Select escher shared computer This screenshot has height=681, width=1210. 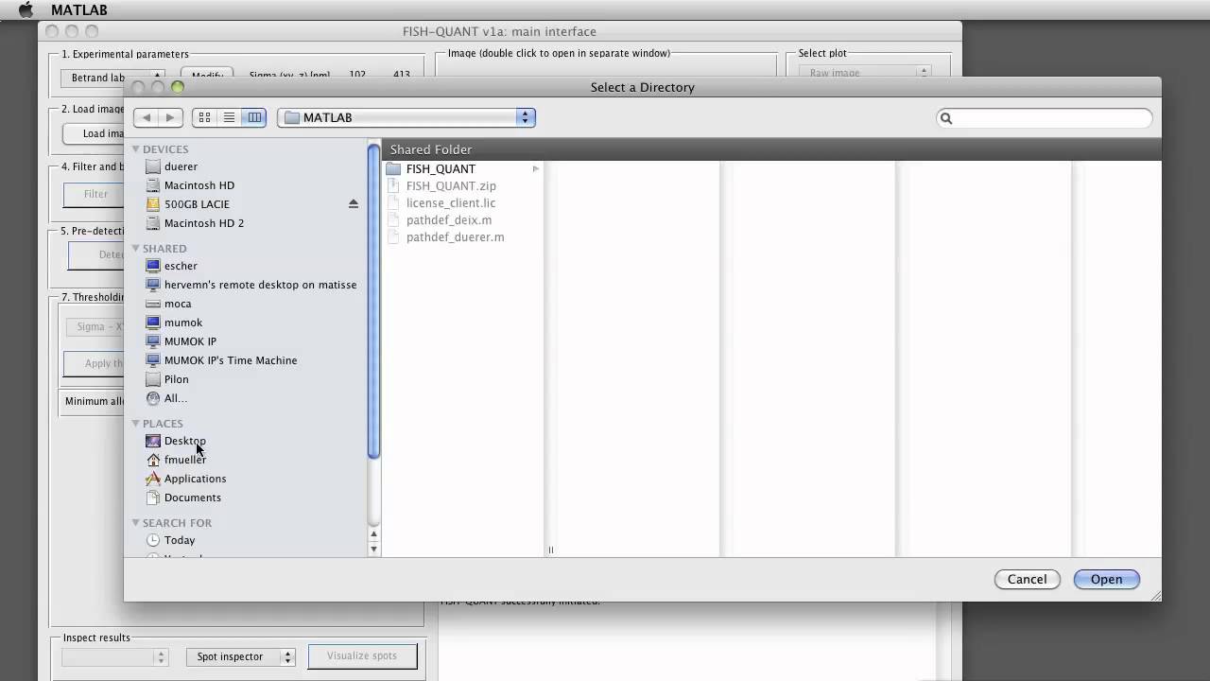(x=181, y=266)
